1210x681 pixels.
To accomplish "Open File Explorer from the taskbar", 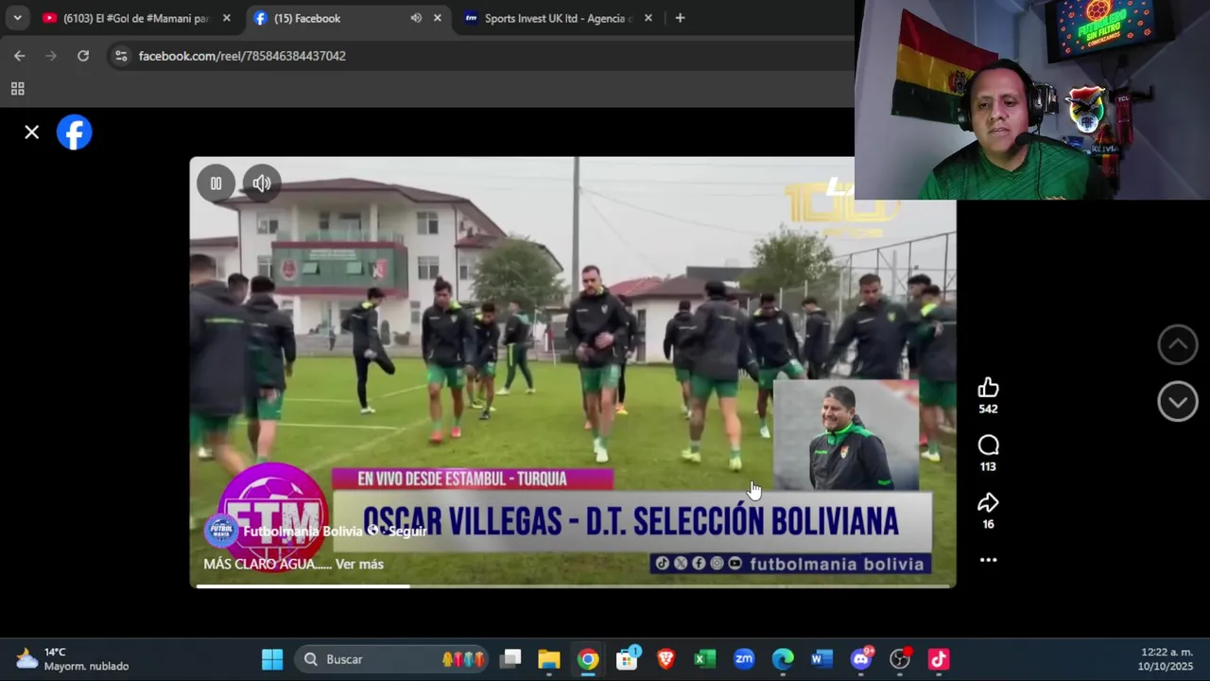I will (549, 659).
